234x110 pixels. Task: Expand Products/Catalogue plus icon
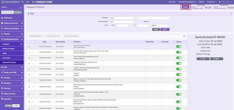[22, 29]
